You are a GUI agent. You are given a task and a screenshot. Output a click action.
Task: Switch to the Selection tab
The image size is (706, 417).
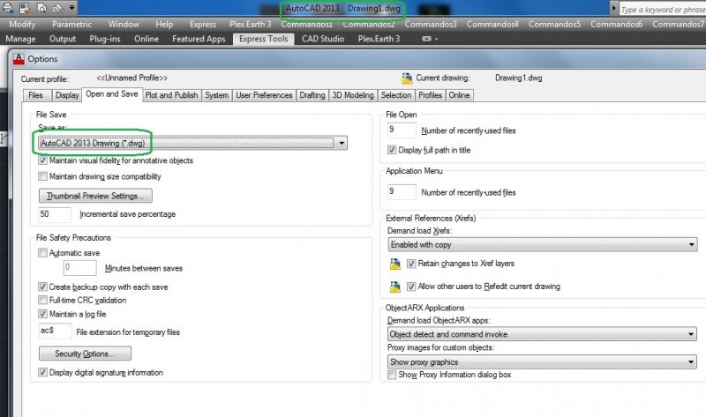pos(396,95)
